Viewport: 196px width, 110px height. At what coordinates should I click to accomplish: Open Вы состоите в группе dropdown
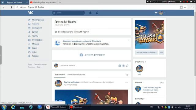click(146, 53)
